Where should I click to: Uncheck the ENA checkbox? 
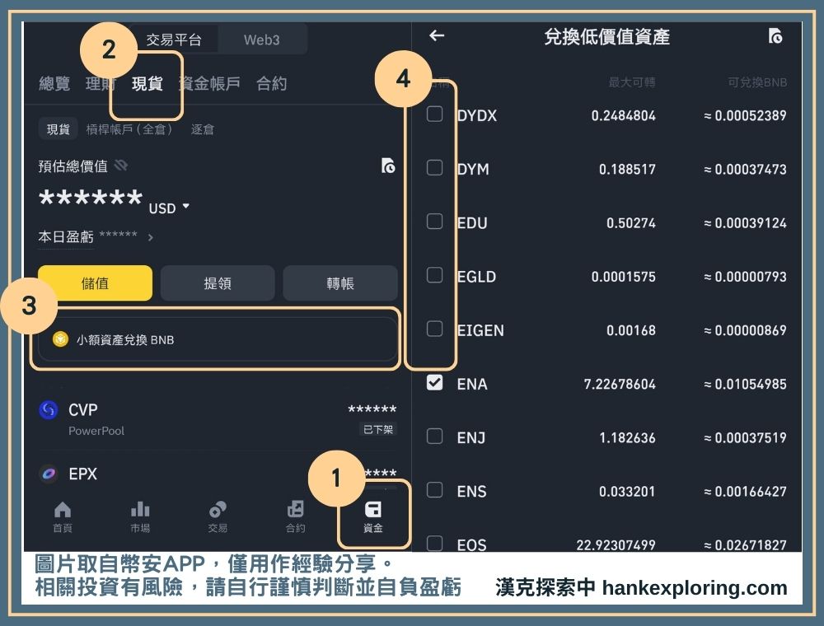[434, 382]
